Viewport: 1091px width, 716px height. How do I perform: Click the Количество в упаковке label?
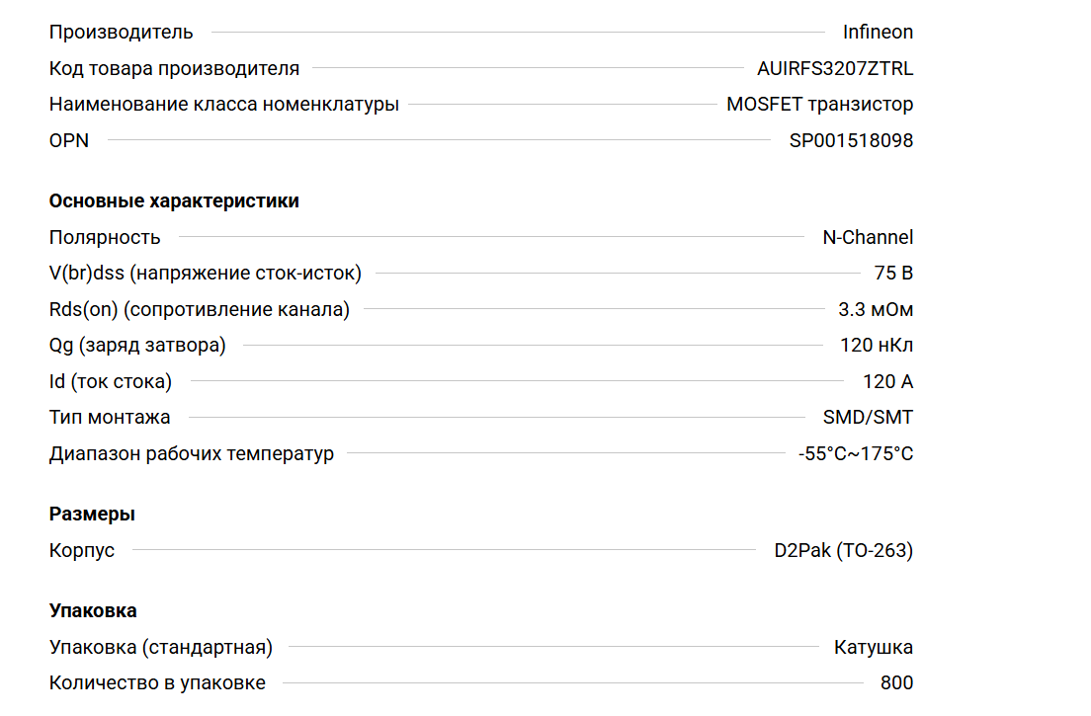click(x=157, y=683)
